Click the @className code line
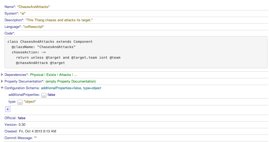The height and width of the screenshot is (142, 269). [43, 47]
